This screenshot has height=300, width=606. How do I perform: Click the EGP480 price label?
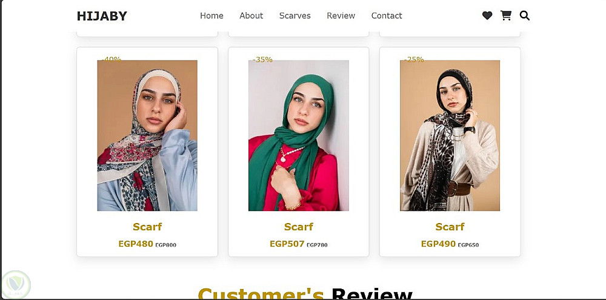[136, 244]
